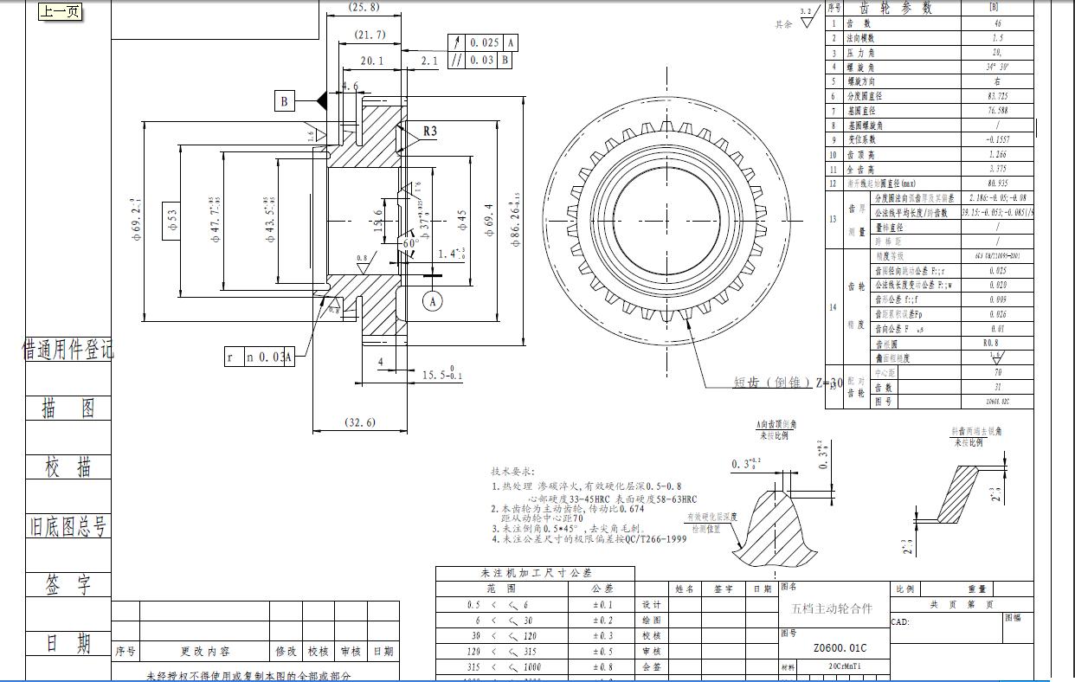Select the circled datum A marker
This screenshot has width=1075, height=682.
click(x=432, y=300)
